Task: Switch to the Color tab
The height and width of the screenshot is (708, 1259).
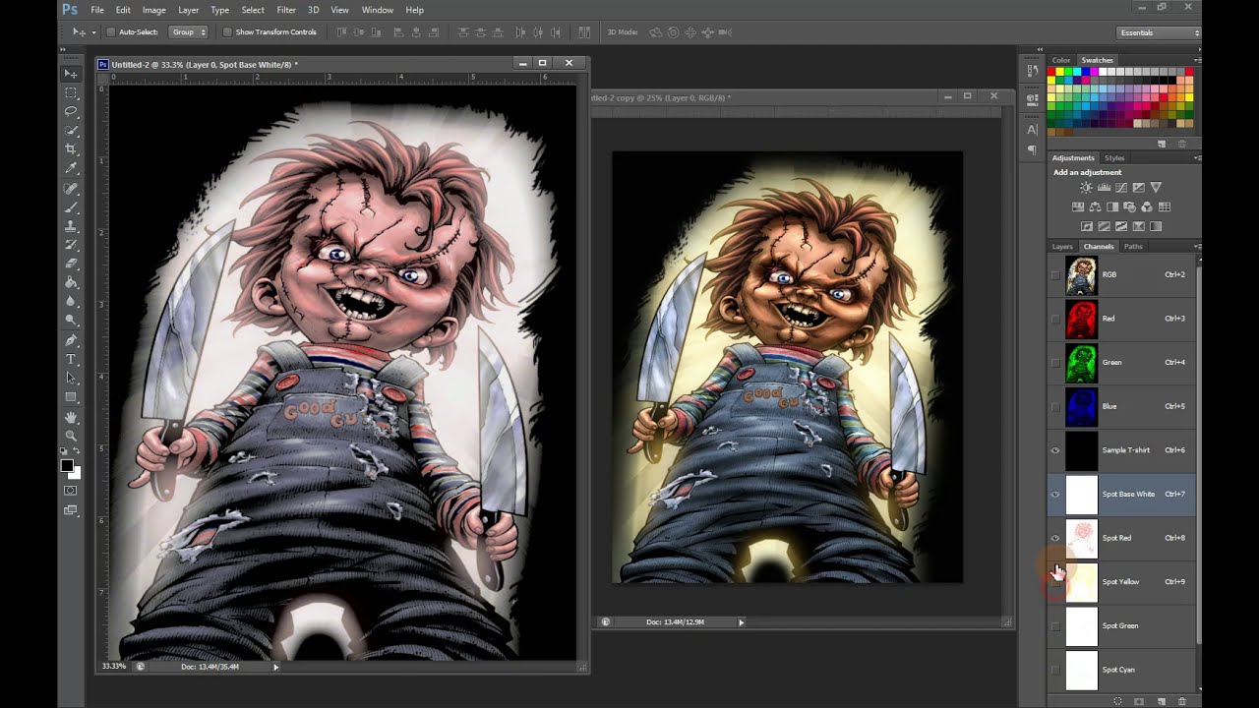Action: click(x=1061, y=60)
